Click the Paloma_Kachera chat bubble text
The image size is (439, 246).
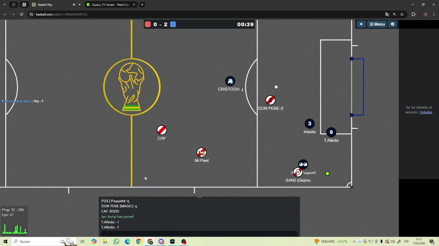coord(23,101)
